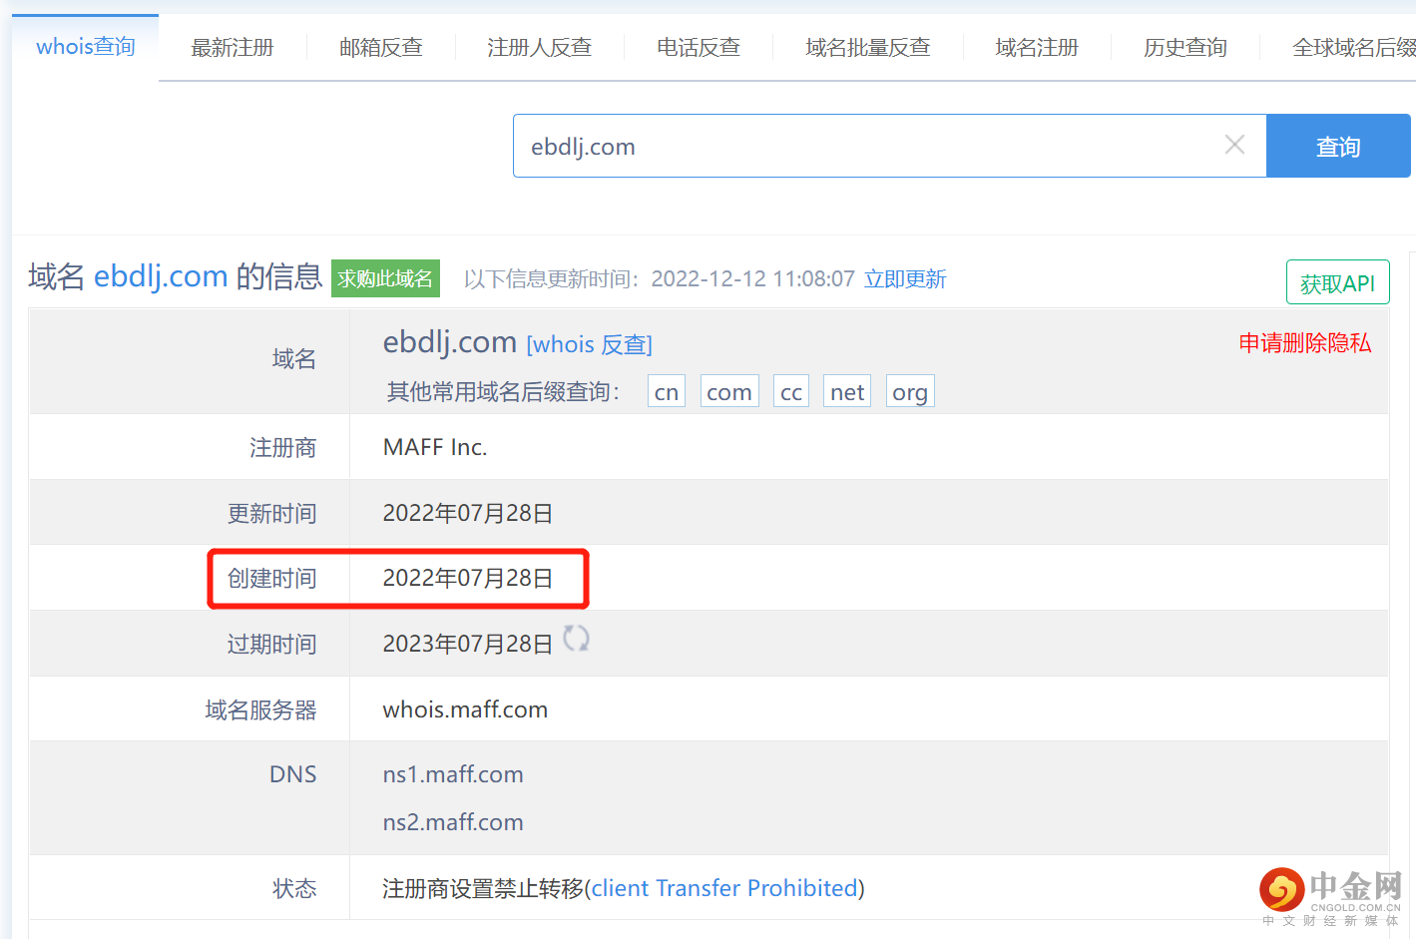
Task: Clear the search box with the X icon
Action: tap(1234, 145)
